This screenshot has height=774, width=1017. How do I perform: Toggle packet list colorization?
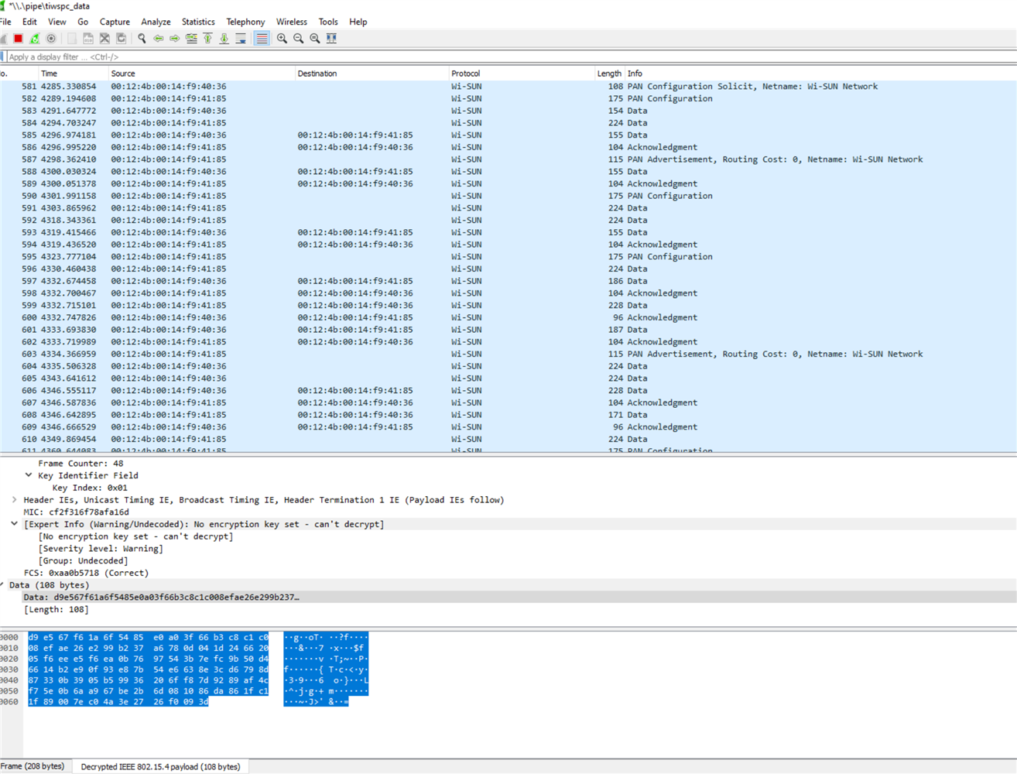[x=262, y=39]
